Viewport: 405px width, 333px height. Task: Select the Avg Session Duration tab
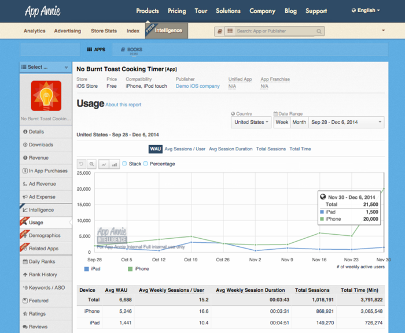click(x=231, y=149)
